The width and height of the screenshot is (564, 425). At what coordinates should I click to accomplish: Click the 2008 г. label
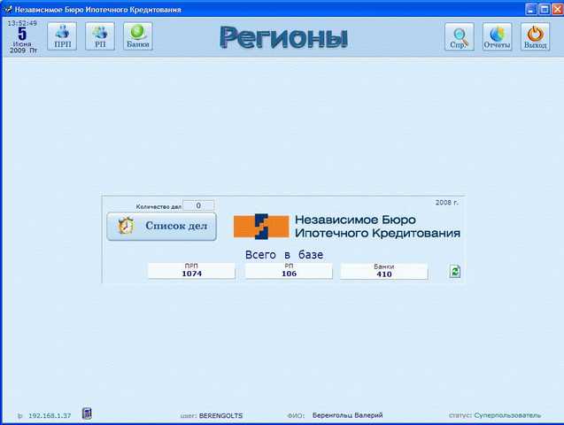[447, 203]
